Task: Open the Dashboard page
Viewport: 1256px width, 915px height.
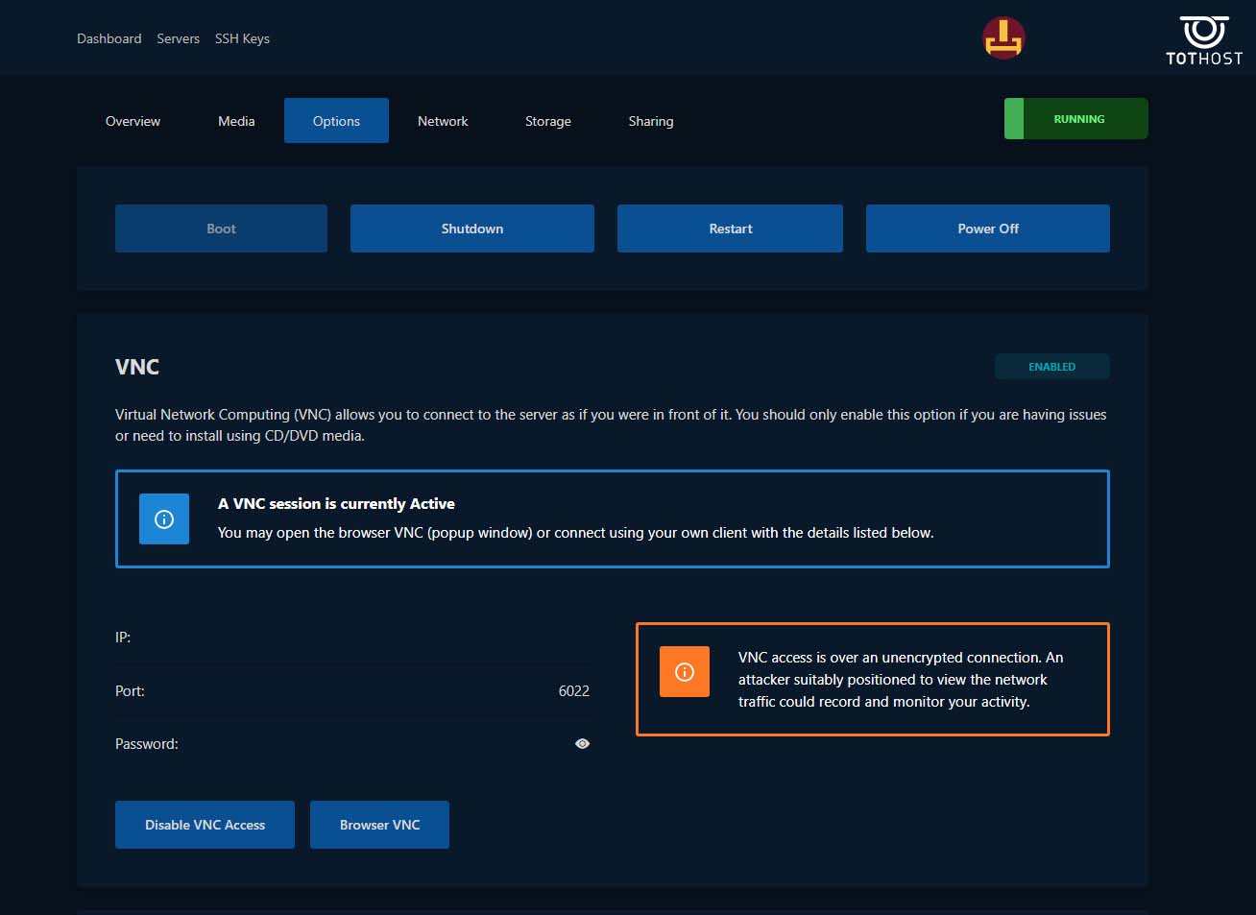Action: (109, 38)
